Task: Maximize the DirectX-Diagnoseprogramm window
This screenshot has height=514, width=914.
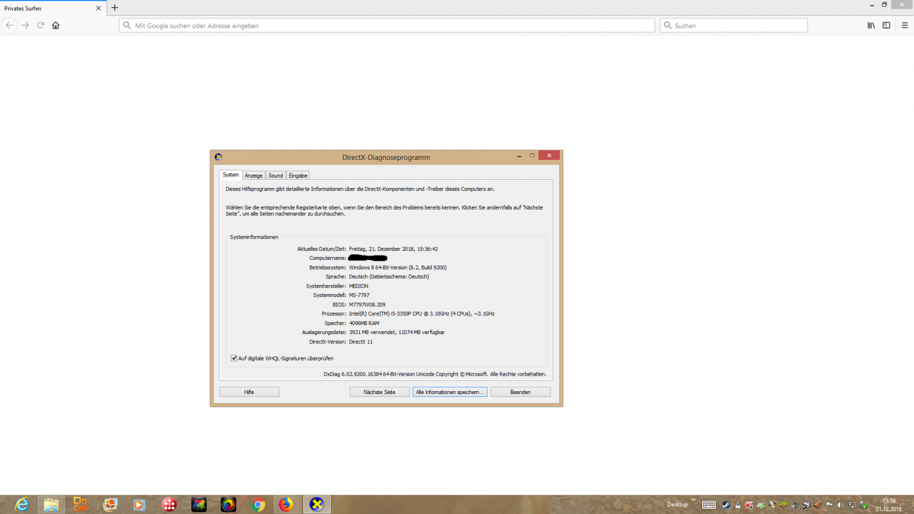Action: coord(532,155)
